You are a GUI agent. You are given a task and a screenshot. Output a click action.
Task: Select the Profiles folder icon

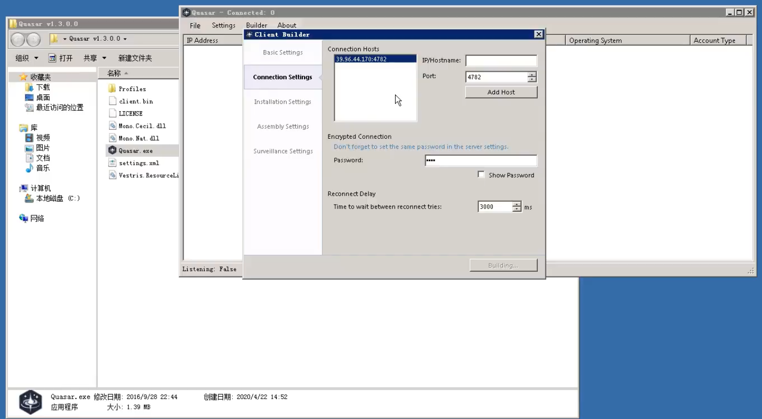point(112,89)
